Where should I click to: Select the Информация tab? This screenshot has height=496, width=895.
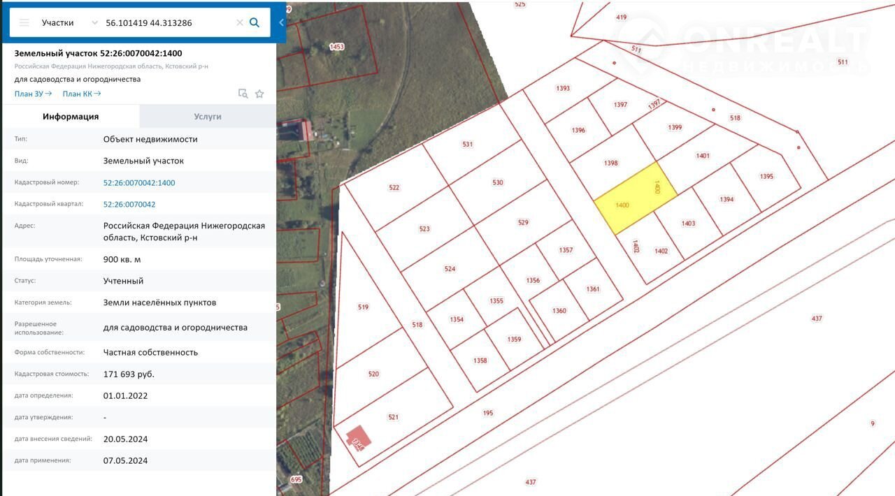tap(71, 117)
